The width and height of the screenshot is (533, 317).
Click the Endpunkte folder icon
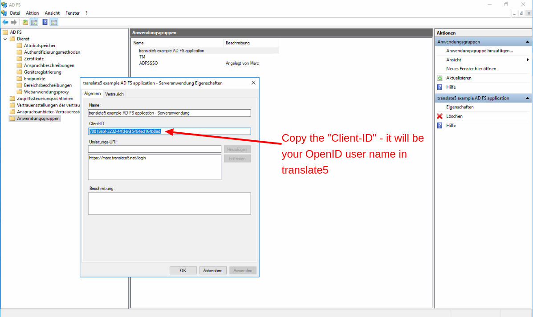[20, 79]
